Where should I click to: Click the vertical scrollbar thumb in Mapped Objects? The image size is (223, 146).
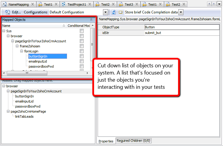(92, 44)
